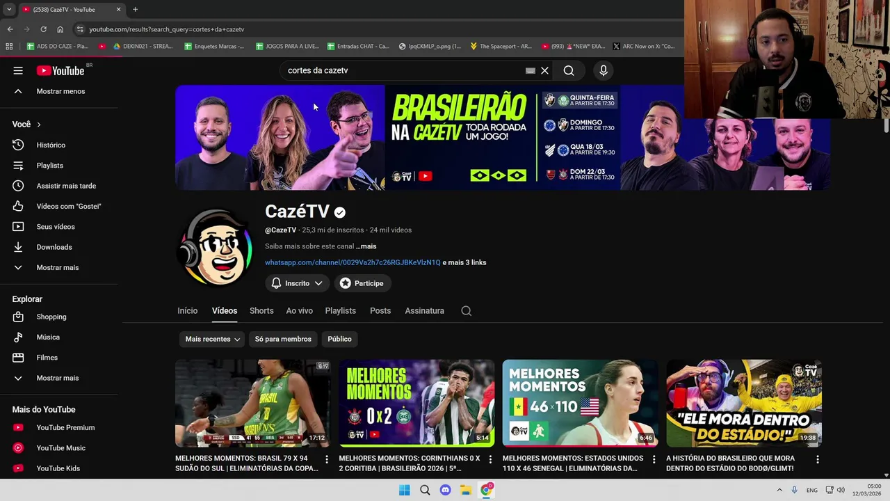Open YouTube Kids in sidebar

[x=59, y=468]
